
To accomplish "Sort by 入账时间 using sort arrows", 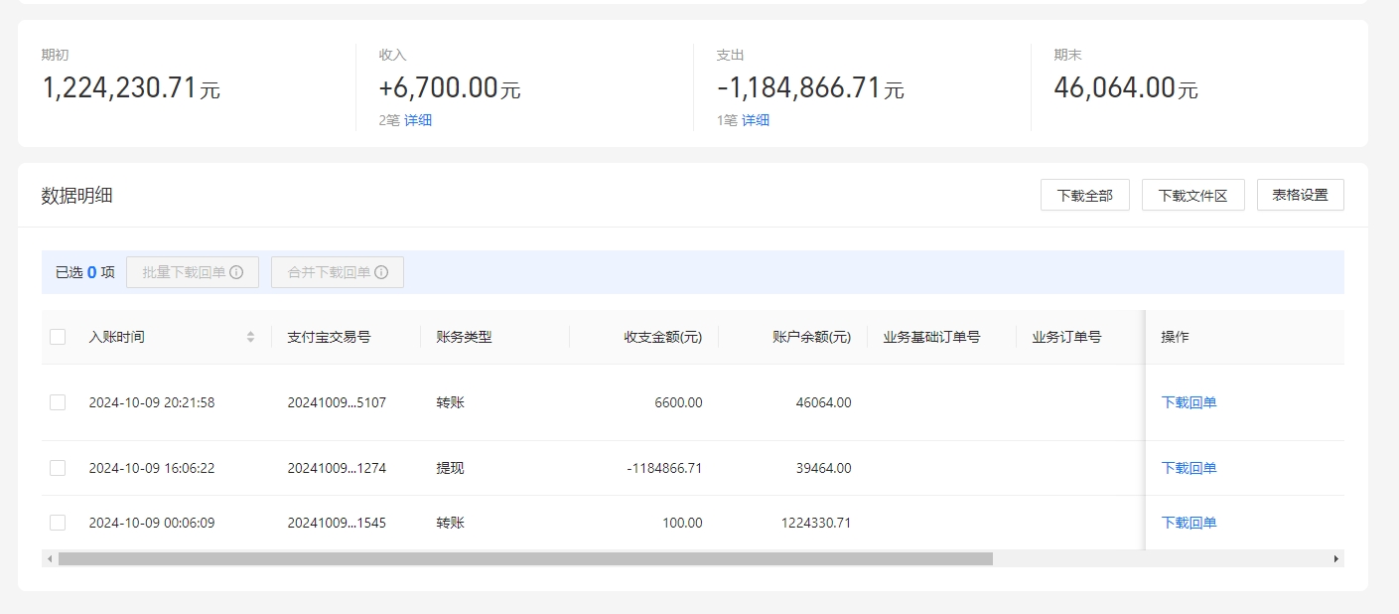I will click(x=251, y=337).
